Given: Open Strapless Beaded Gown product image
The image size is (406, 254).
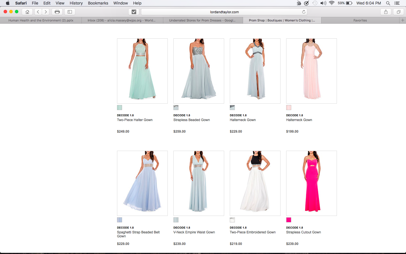Looking at the screenshot, I should point(199,71).
